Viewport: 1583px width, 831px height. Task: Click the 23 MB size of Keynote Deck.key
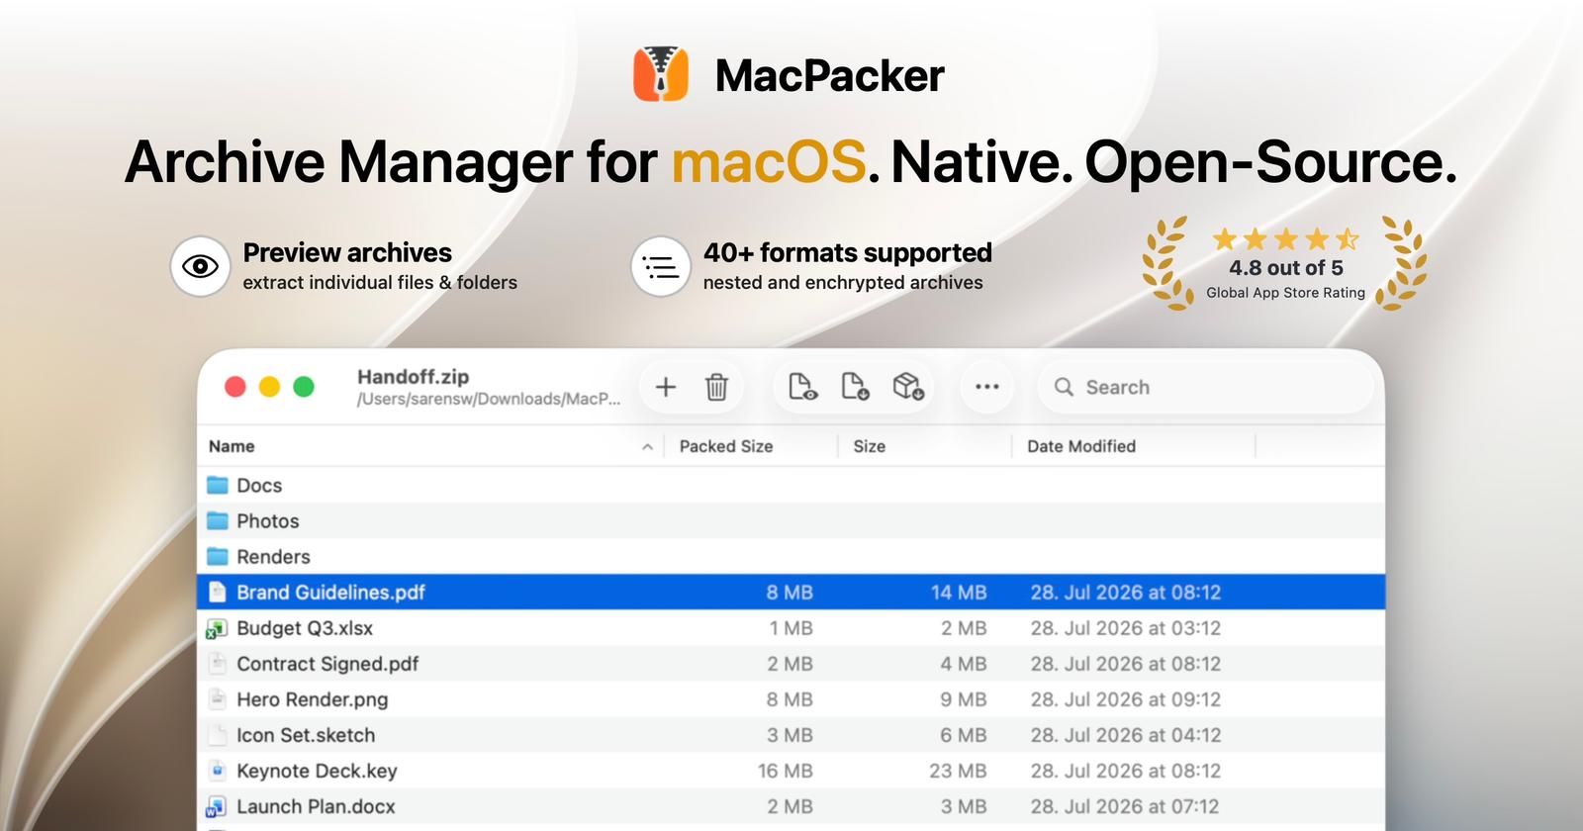[958, 771]
